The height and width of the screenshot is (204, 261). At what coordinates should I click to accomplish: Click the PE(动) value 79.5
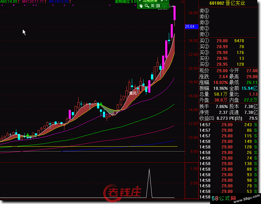coord(253,118)
